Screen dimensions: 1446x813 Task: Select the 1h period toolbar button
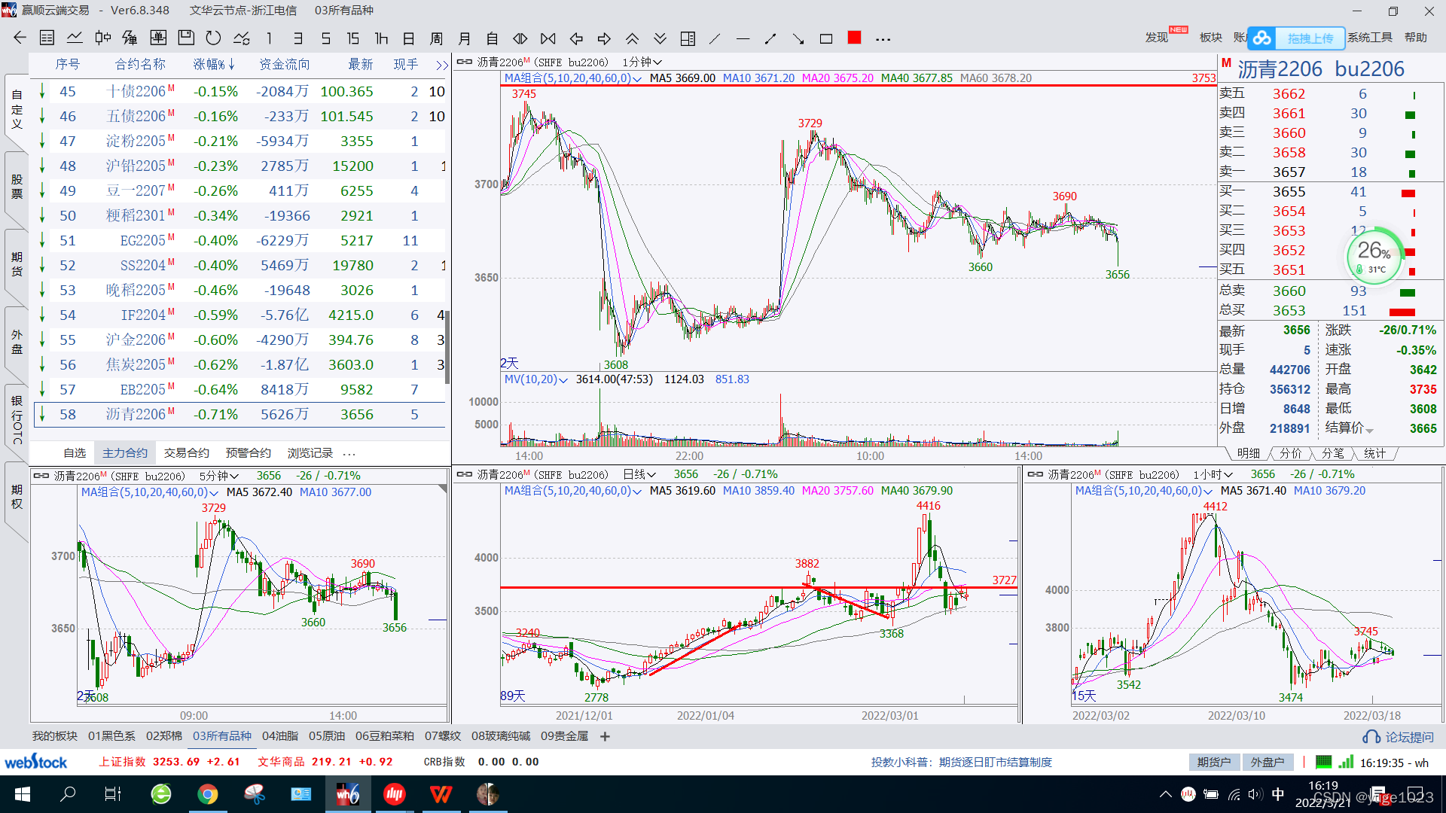click(x=381, y=38)
